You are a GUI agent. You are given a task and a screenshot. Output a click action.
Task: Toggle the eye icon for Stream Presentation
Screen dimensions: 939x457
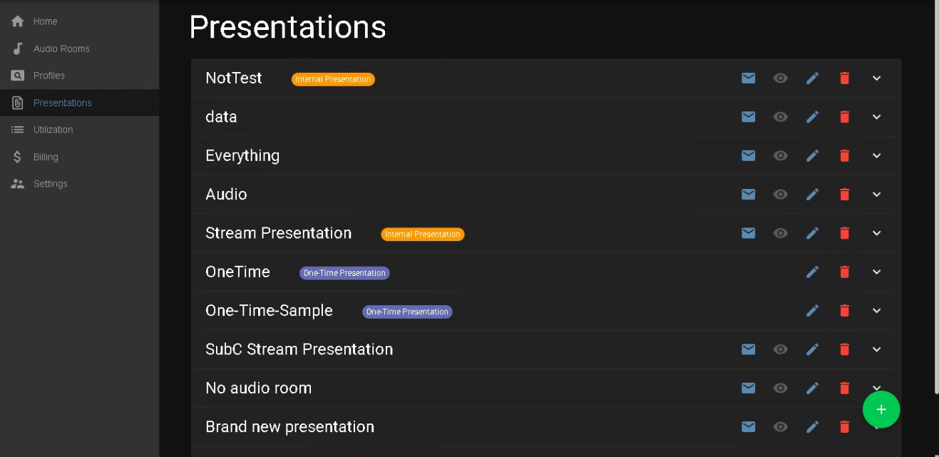(x=781, y=233)
